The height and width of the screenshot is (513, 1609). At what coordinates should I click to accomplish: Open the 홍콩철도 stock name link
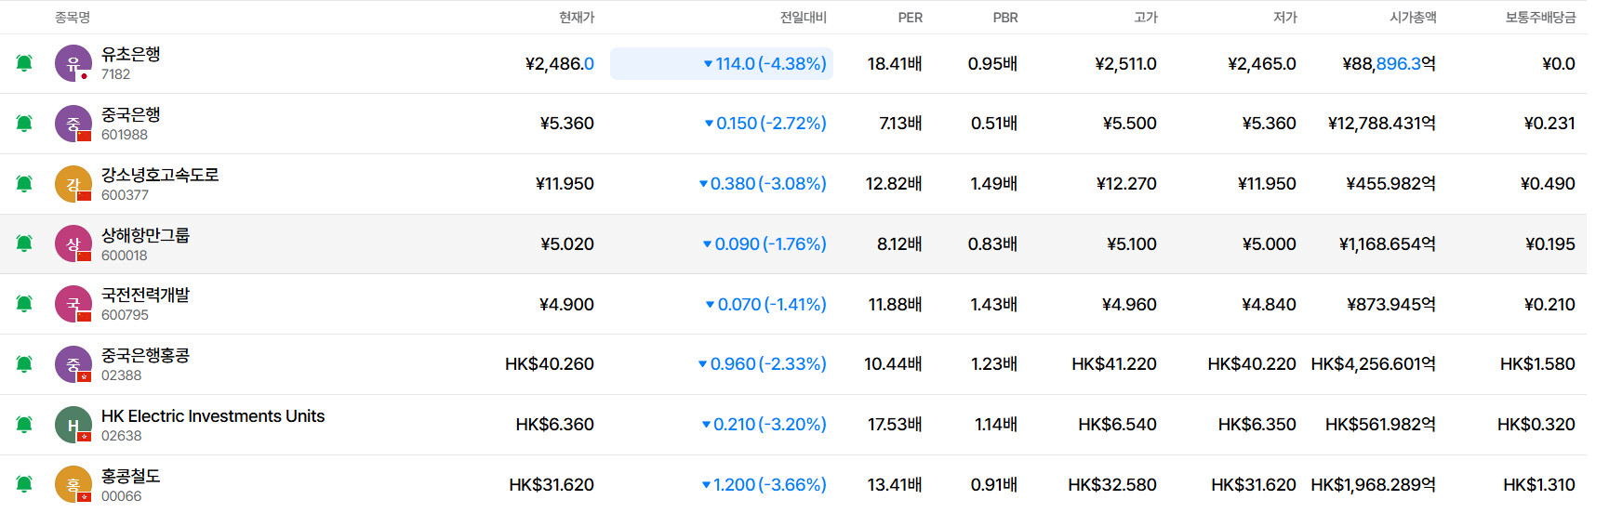point(131,476)
